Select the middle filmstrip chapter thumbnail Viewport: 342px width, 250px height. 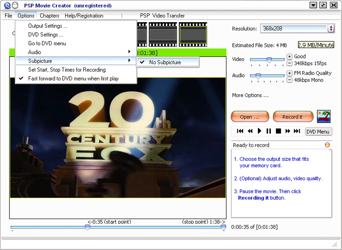163,35
